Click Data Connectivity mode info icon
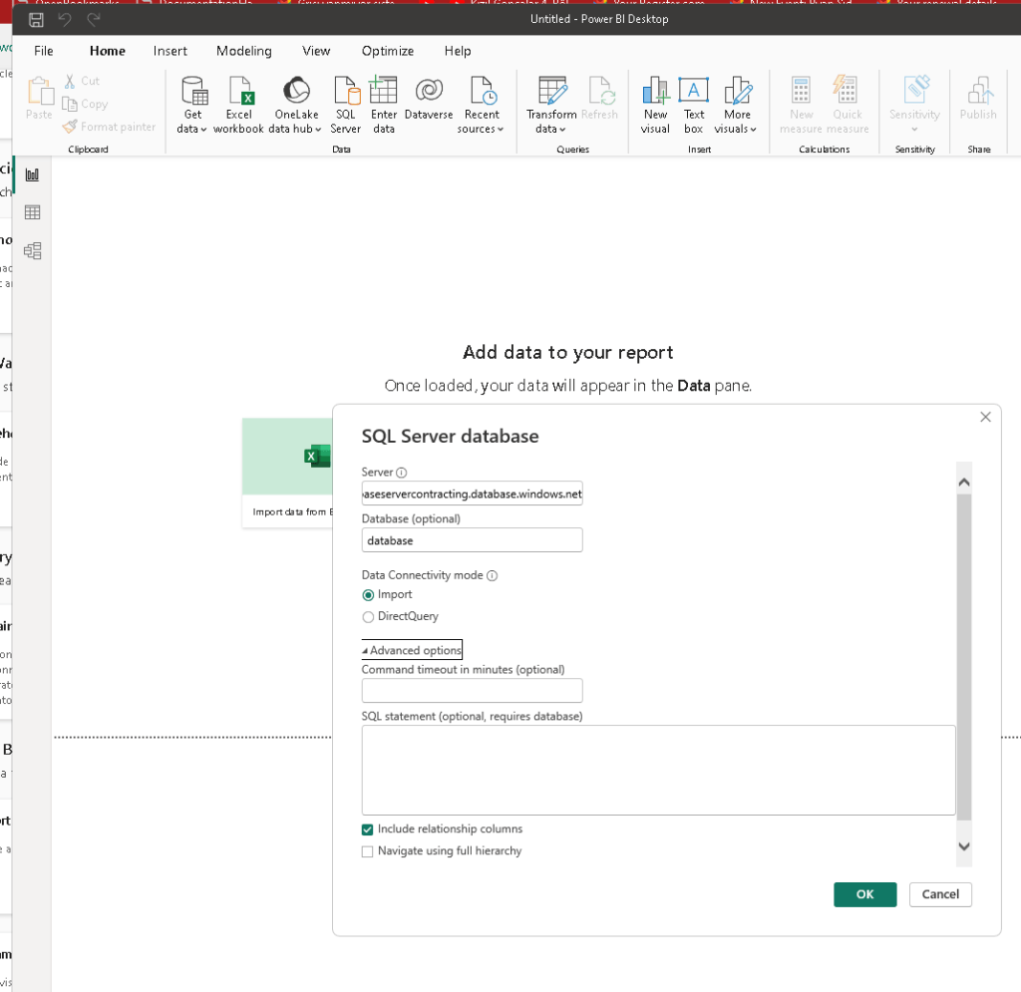 click(493, 575)
